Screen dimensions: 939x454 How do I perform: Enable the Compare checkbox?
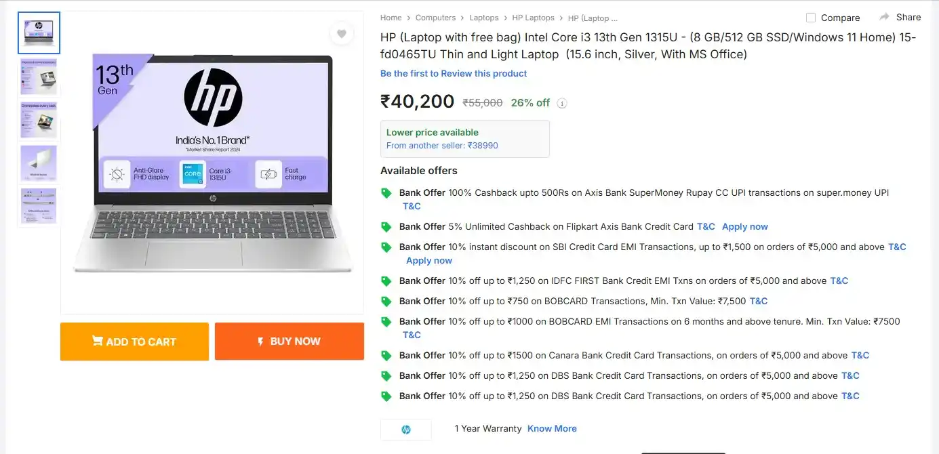(811, 18)
